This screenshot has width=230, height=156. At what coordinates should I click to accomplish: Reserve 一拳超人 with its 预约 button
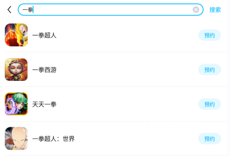tap(210, 35)
